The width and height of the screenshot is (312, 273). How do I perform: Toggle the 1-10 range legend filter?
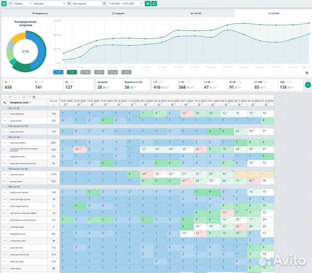pyautogui.click(x=72, y=72)
